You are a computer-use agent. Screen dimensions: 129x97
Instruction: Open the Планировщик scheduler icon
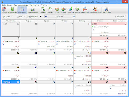pos(33,10)
